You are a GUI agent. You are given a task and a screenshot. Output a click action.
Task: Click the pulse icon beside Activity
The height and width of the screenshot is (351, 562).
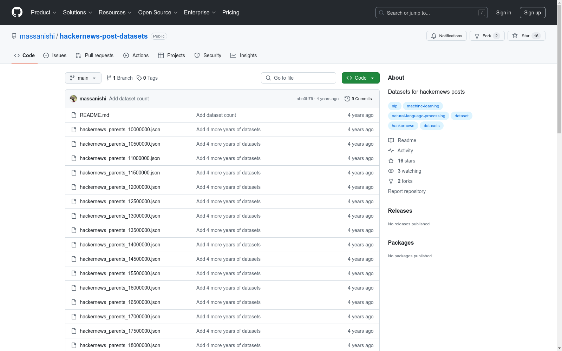[391, 151]
